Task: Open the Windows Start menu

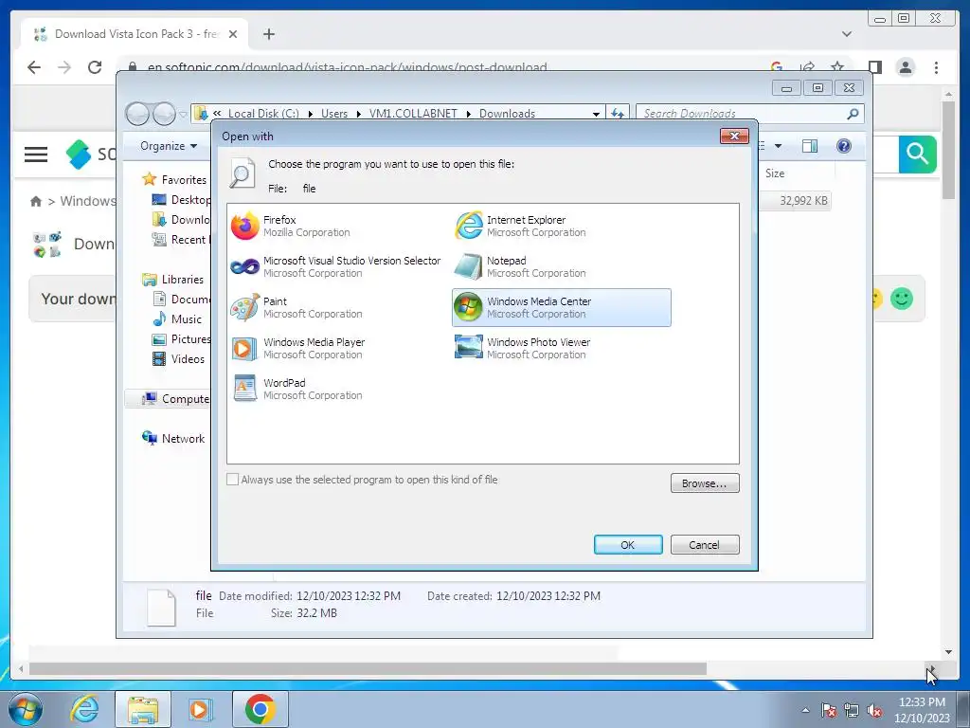Action: click(26, 709)
